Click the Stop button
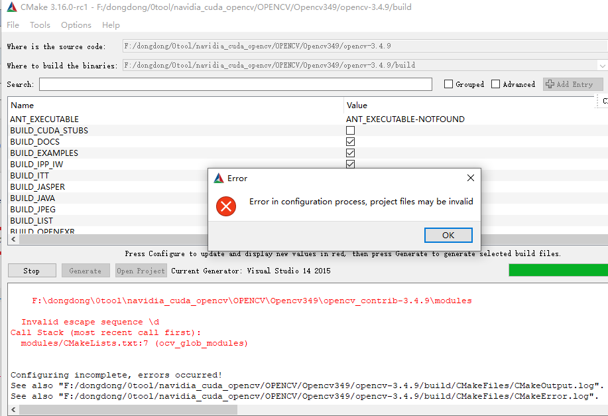The image size is (608, 416). coord(32,271)
